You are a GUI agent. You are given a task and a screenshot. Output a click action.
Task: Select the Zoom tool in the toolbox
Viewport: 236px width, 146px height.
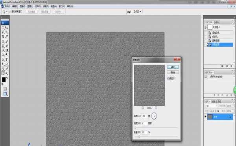tap(7, 73)
